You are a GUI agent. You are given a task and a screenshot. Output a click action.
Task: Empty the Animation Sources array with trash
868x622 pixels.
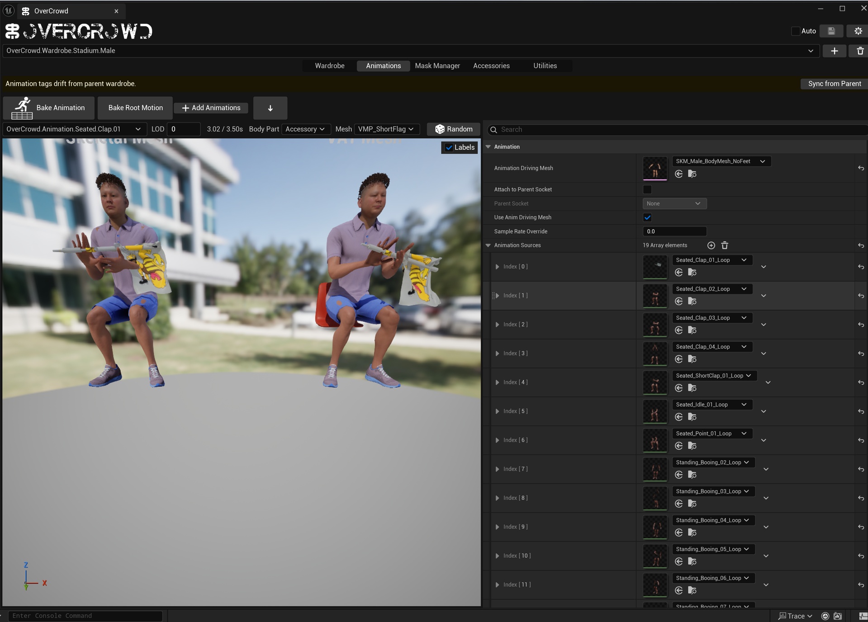[725, 245]
